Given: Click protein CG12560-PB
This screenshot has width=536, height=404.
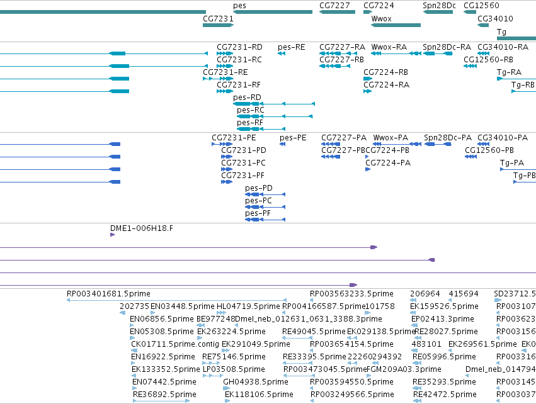Looking at the screenshot, I should (x=489, y=150).
